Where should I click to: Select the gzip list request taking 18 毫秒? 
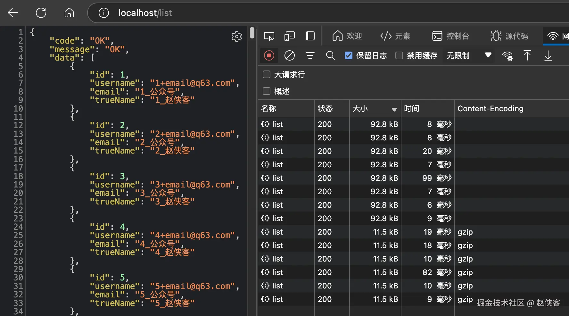pos(414,245)
